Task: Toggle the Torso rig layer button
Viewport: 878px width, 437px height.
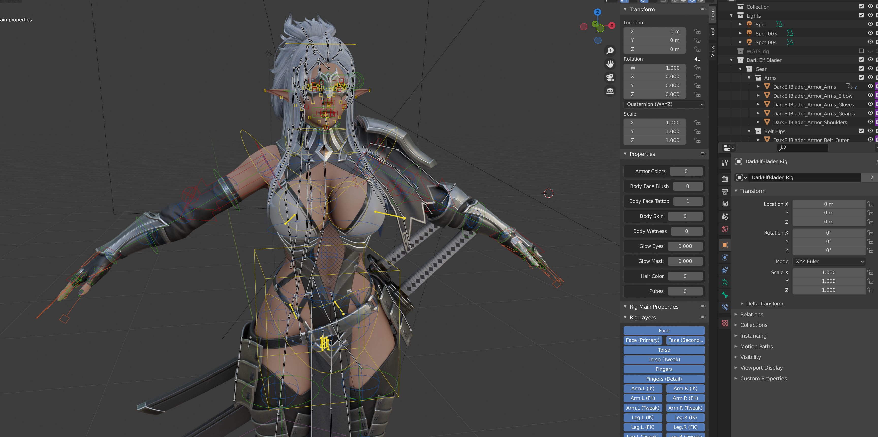Action: 664,350
